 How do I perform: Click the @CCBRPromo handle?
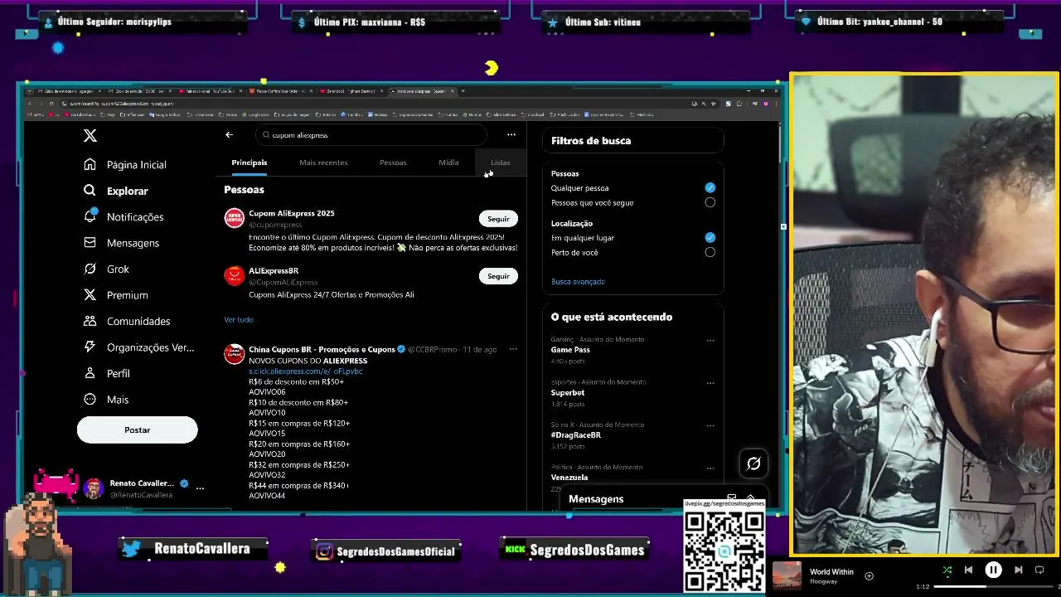[432, 350]
